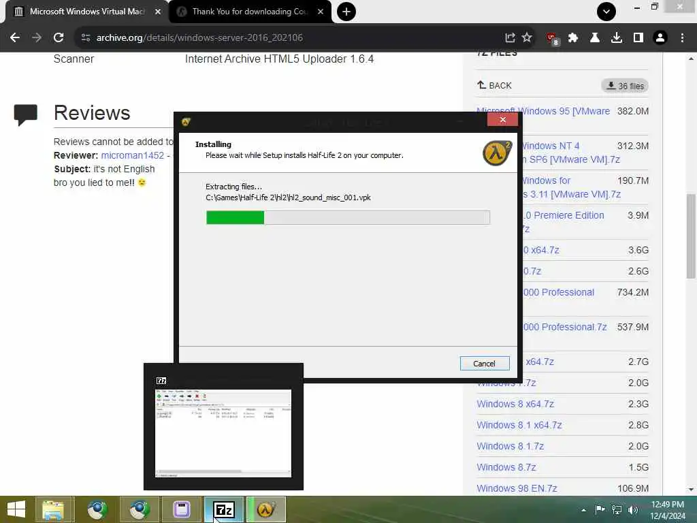
Task: Click the Half-Life 2 installer progress bar
Action: click(348, 217)
